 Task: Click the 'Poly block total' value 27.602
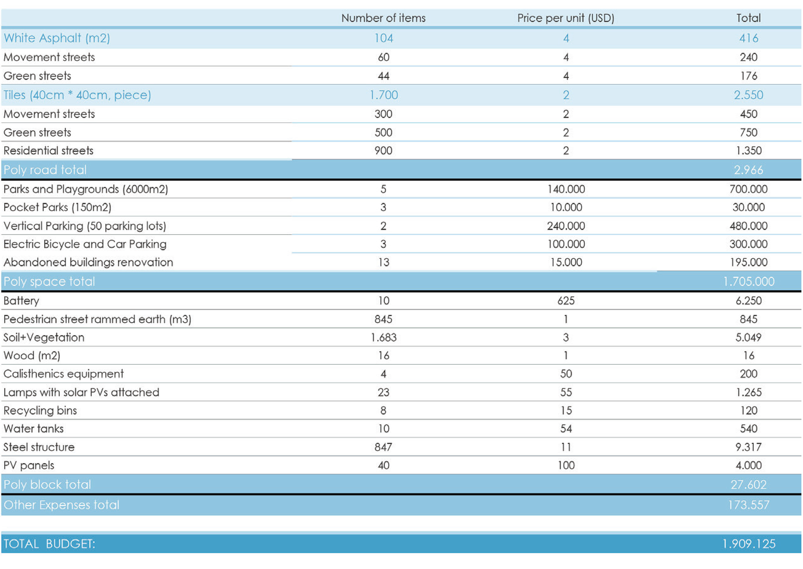(x=748, y=484)
